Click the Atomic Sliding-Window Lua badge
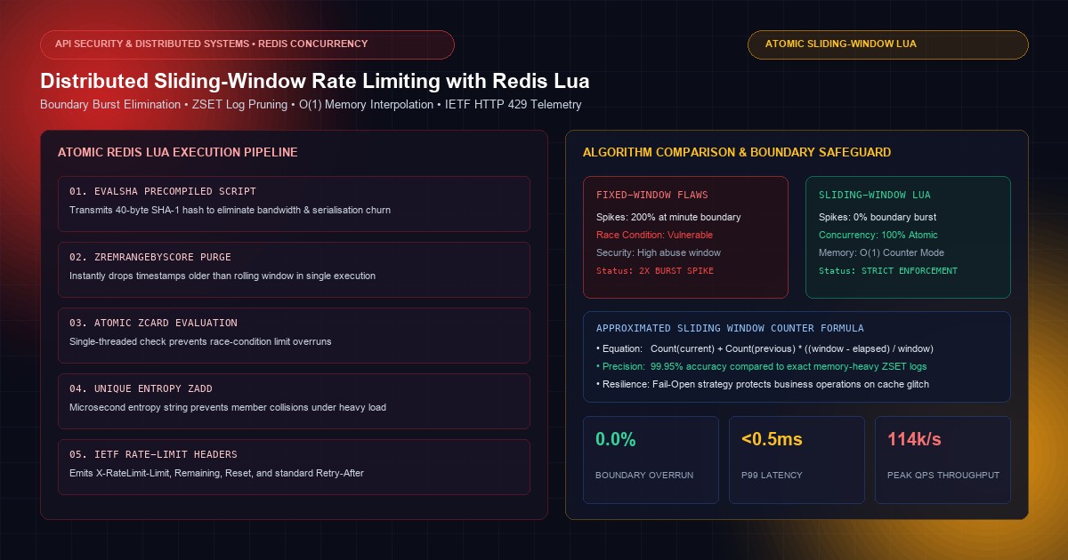1068x560 pixels. coord(887,44)
